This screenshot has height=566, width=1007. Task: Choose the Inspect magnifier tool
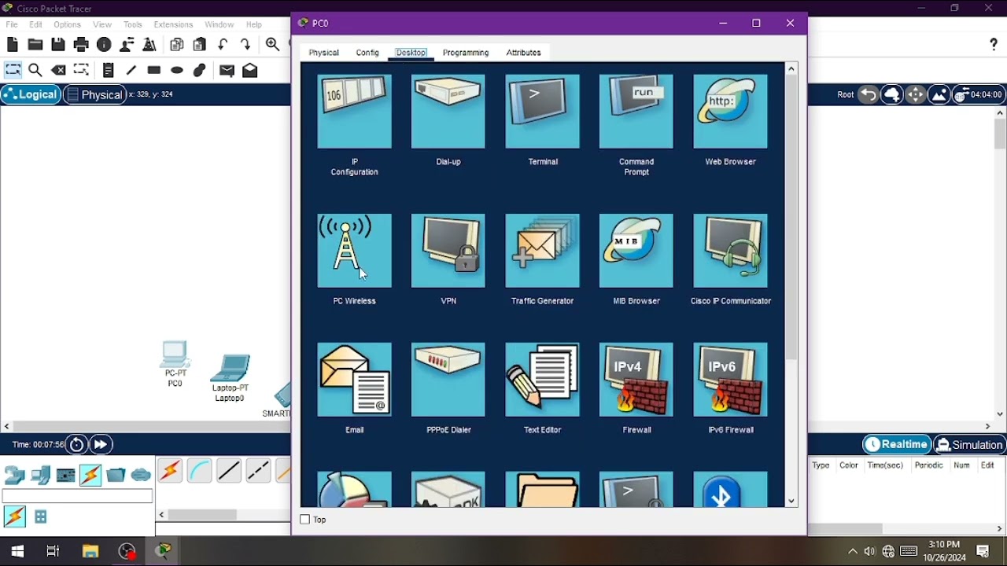(35, 70)
